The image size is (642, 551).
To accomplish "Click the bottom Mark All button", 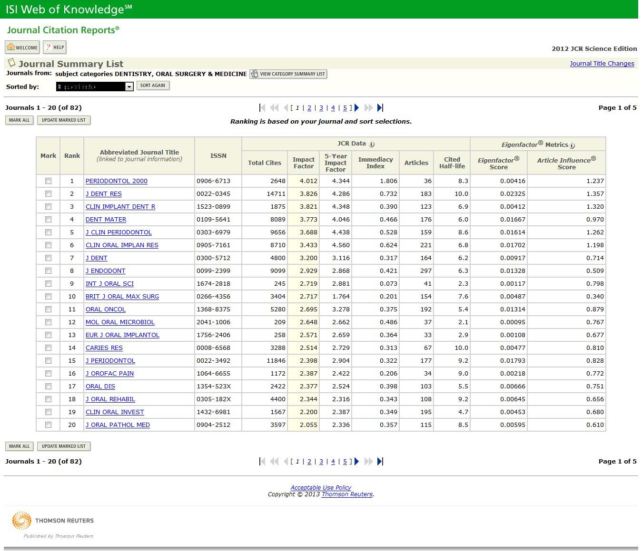I will [19, 446].
